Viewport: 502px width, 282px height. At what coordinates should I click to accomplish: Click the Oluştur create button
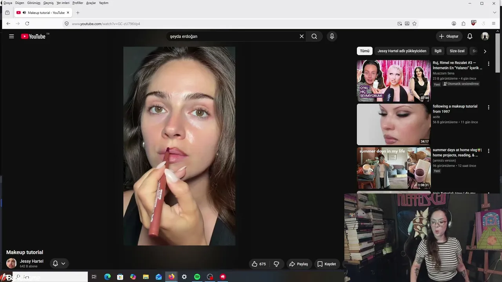(x=449, y=36)
